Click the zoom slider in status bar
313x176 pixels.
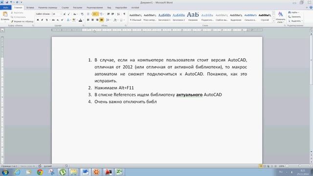(x=299, y=166)
